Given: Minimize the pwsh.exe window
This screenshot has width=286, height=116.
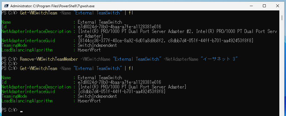Looking at the screenshot, I should point(251,5).
